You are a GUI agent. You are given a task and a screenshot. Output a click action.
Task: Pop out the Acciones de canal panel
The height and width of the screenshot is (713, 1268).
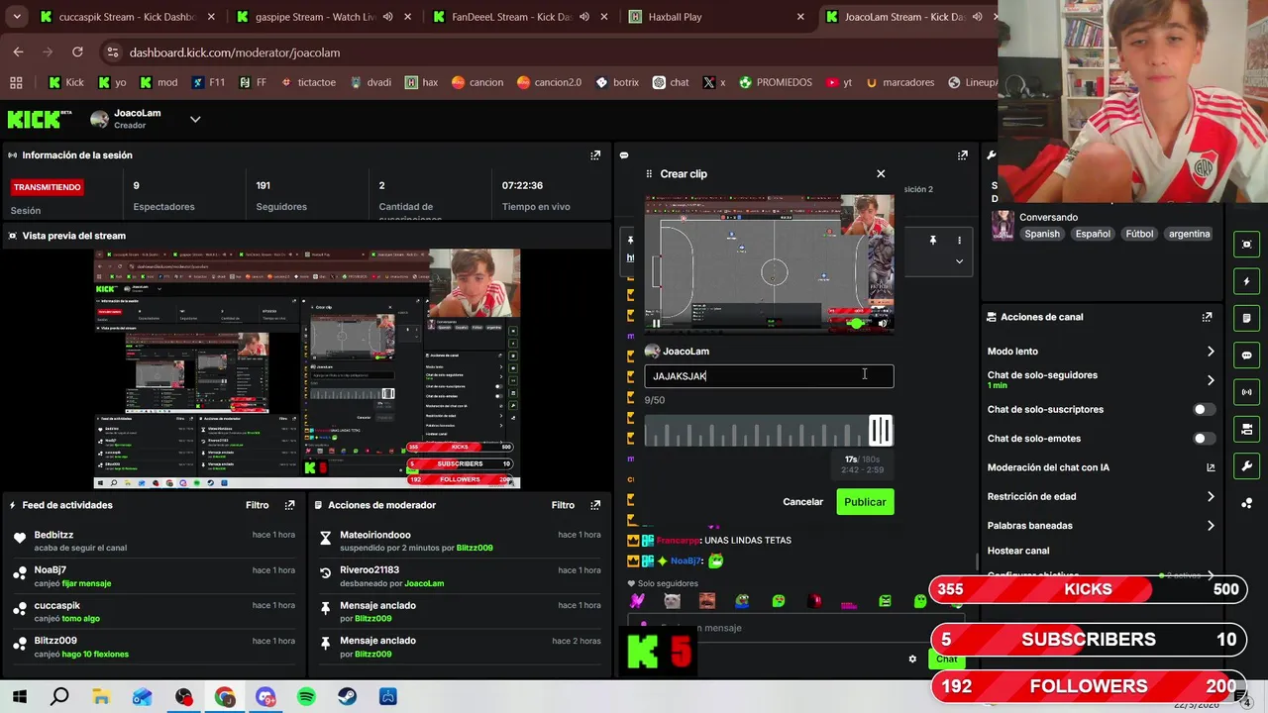tap(1207, 317)
